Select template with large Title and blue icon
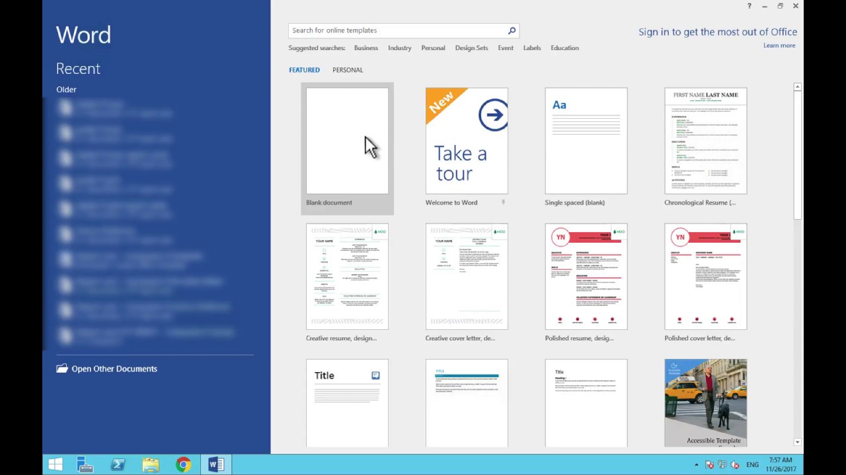The height and width of the screenshot is (475, 846). click(x=347, y=403)
